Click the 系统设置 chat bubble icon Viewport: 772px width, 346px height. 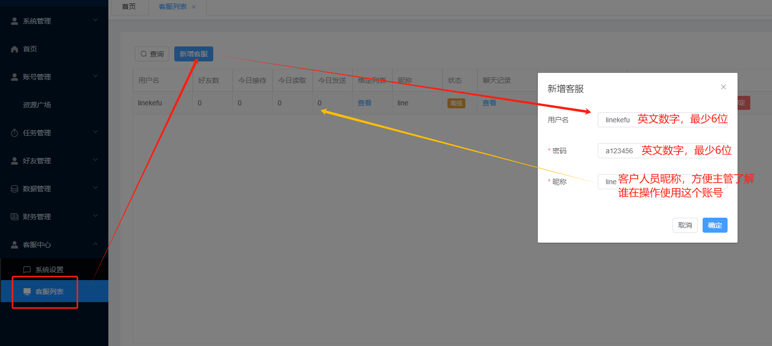pos(27,270)
